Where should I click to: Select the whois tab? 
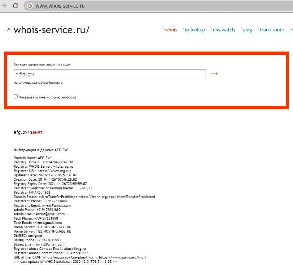coord(171,30)
